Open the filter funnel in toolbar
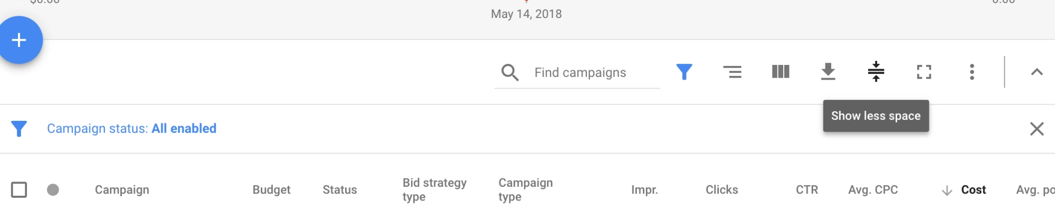This screenshot has height=220, width=1055. point(684,72)
